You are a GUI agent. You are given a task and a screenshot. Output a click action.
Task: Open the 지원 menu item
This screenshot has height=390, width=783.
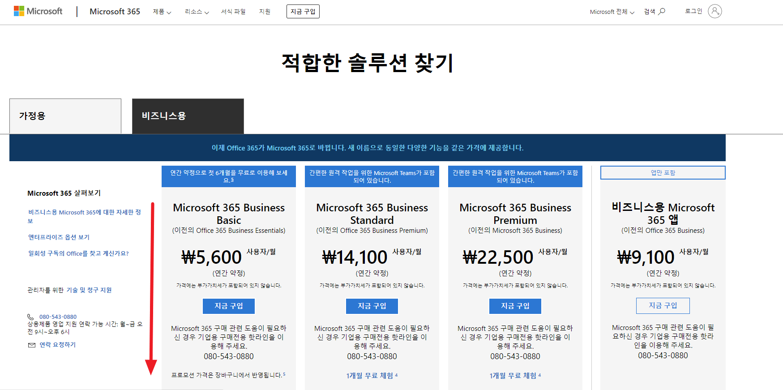tap(265, 12)
